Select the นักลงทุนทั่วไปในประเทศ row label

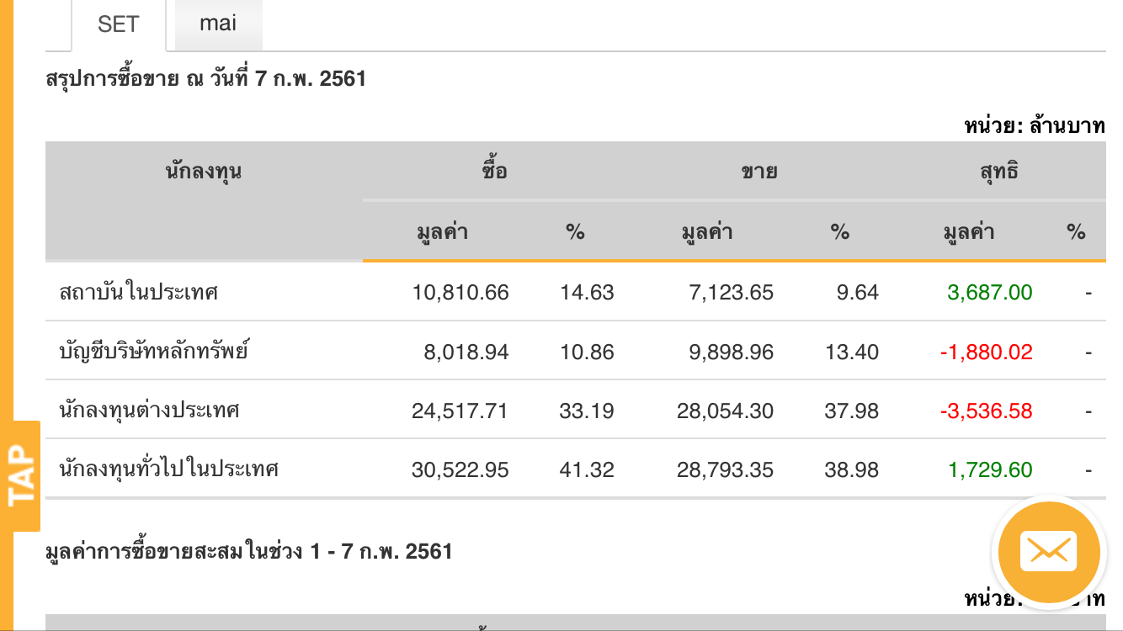tap(169, 469)
